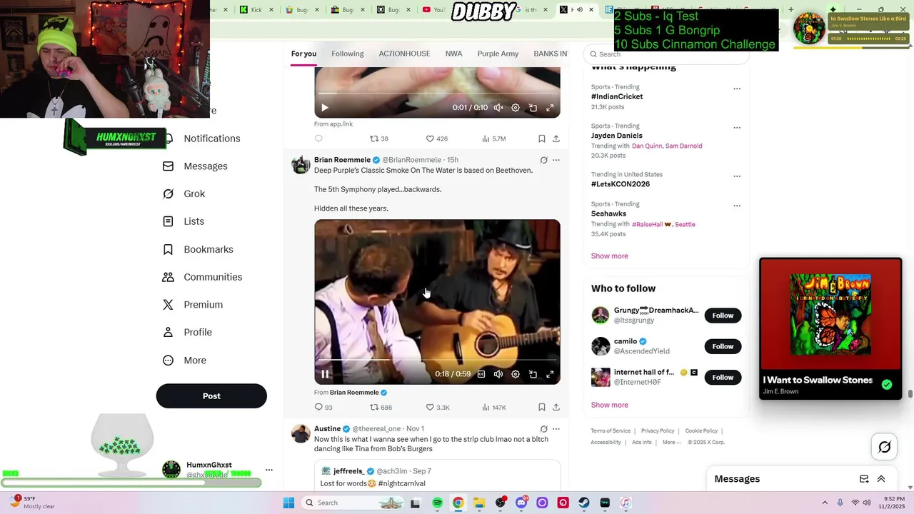Open options menu on Brian Roemmele's post
Viewport: 914px width, 514px height.
(556, 160)
